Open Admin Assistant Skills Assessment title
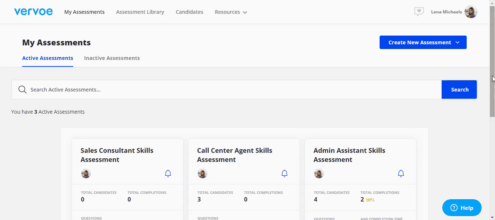 349,155
